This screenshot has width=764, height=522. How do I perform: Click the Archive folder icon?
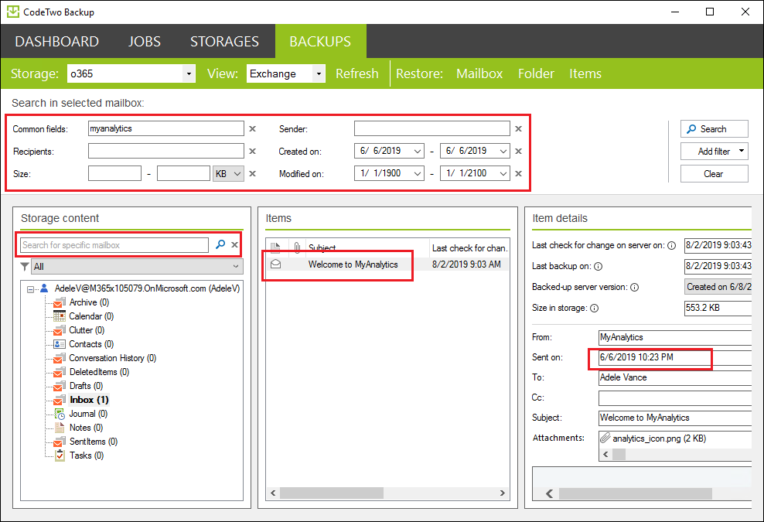pos(60,302)
